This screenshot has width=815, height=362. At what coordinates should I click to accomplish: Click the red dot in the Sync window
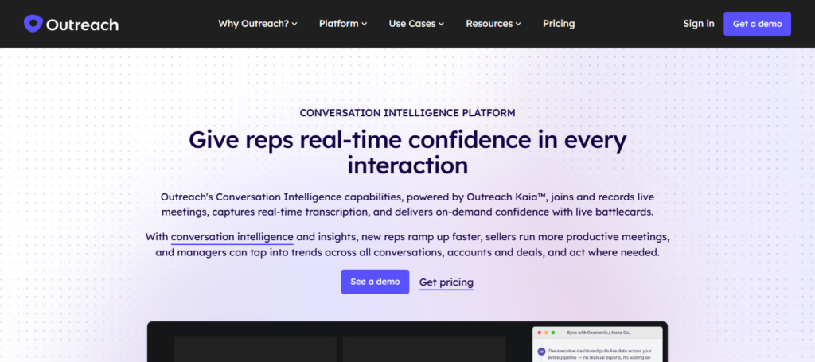click(540, 333)
